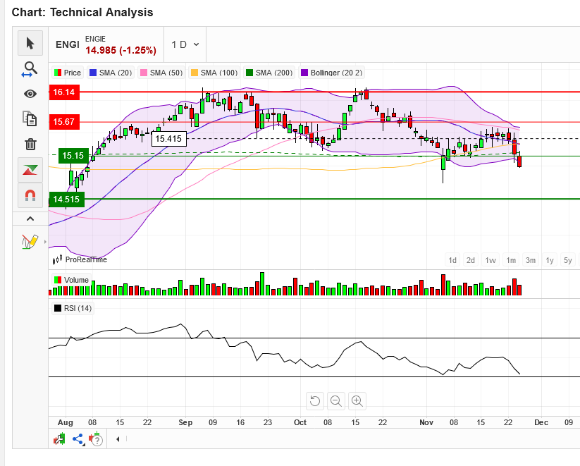Viewport: 580px width, 466px height.
Task: Click the 15.415 price label box
Action: click(x=168, y=139)
